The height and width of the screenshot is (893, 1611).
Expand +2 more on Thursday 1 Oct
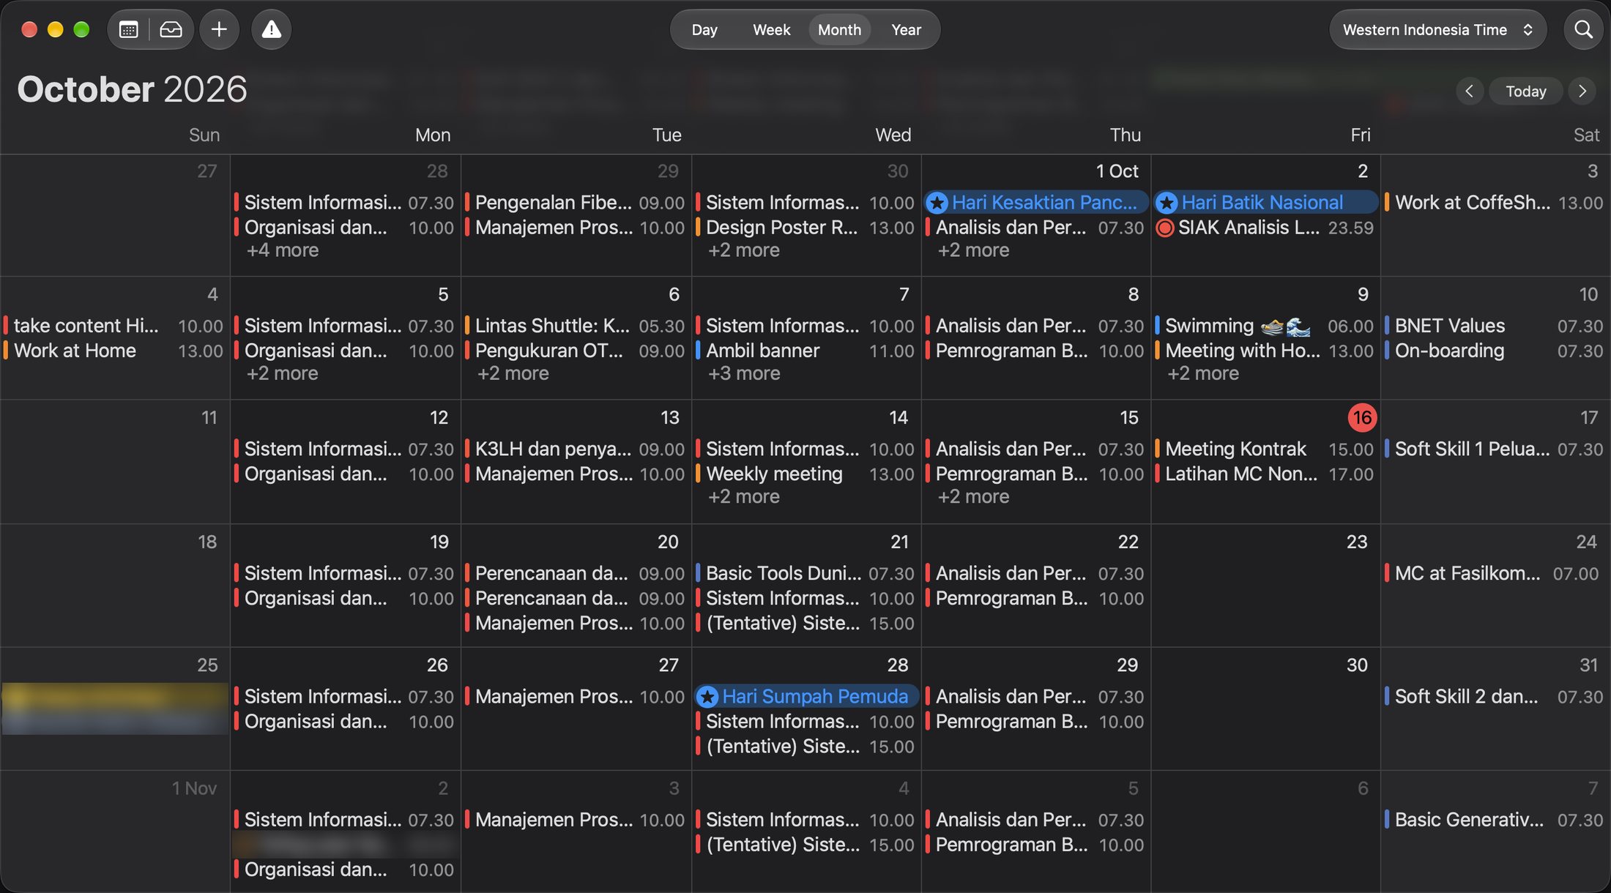click(973, 250)
